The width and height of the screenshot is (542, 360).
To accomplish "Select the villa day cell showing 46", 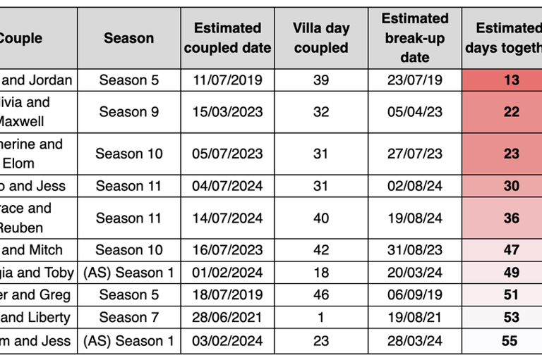I will click(x=321, y=294).
